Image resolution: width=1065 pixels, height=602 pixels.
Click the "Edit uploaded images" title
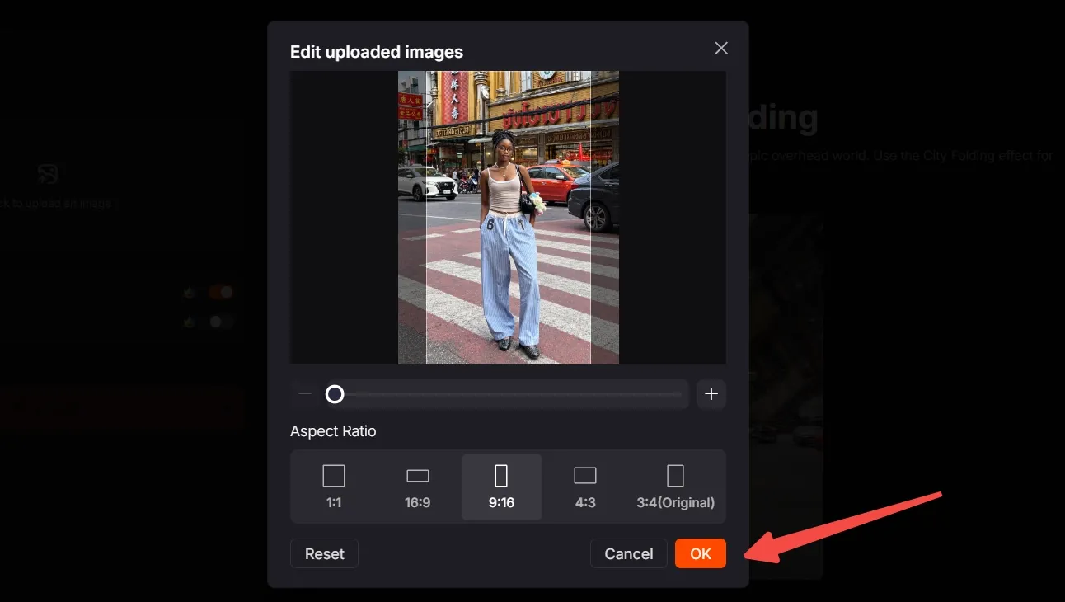pyautogui.click(x=377, y=52)
